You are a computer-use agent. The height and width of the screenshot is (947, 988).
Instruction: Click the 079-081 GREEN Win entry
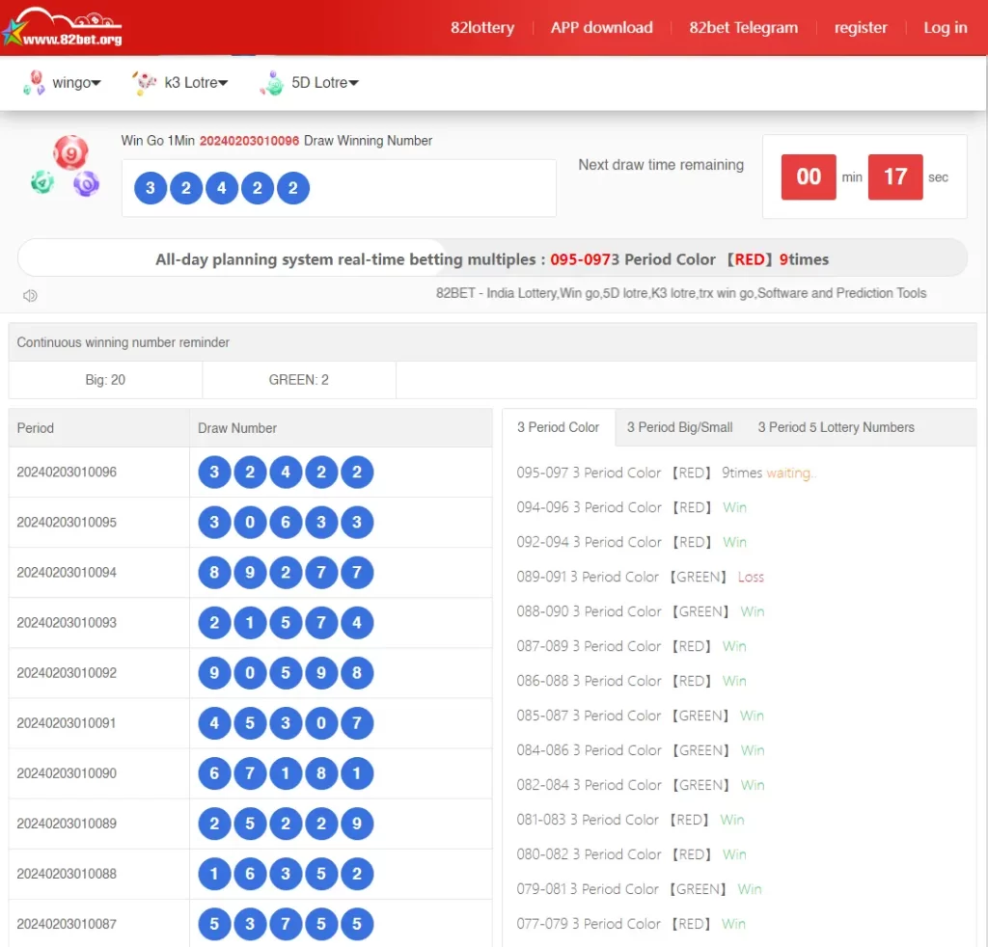click(639, 888)
